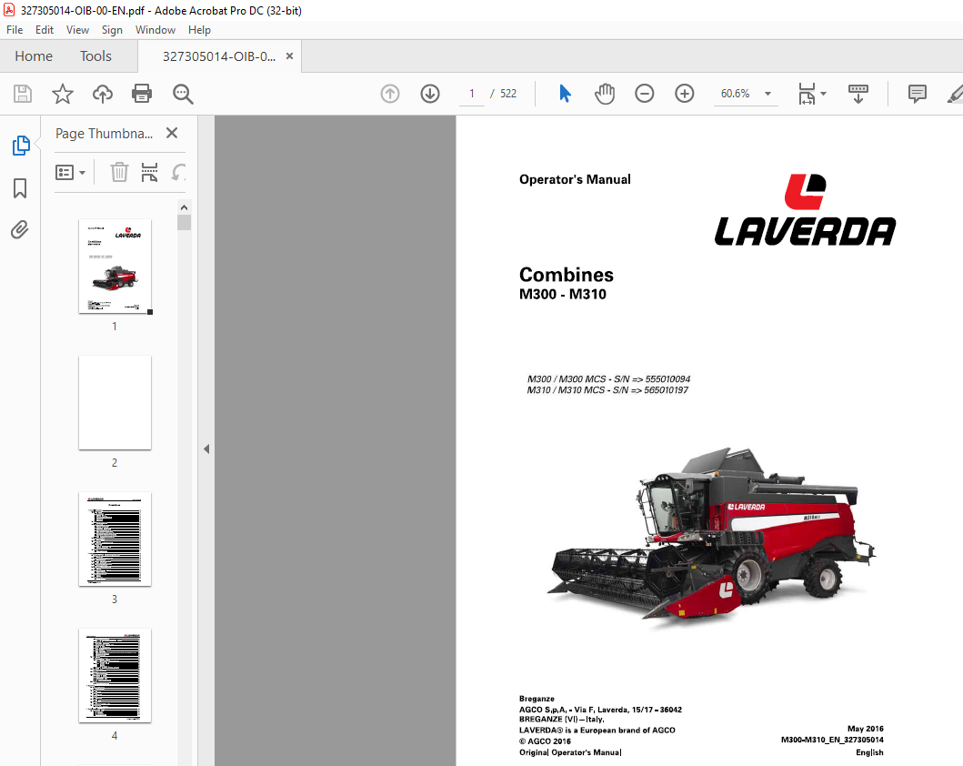Open the fit page options icon
The height and width of the screenshot is (766, 963).
pyautogui.click(x=807, y=94)
